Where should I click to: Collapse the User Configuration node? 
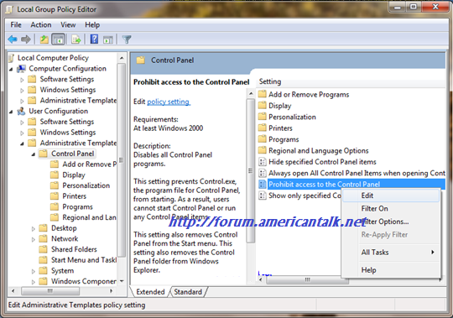[x=11, y=112]
